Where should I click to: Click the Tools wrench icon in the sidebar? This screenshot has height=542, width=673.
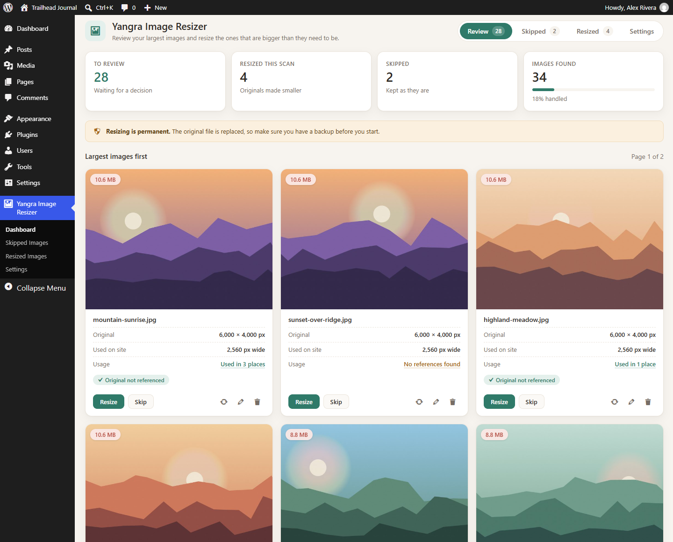[x=8, y=167]
